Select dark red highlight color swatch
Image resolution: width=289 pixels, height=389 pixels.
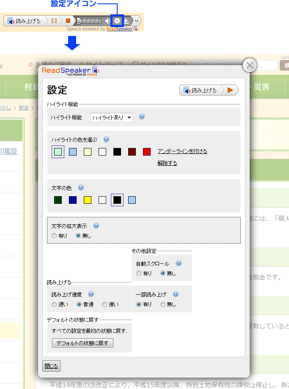pyautogui.click(x=132, y=152)
